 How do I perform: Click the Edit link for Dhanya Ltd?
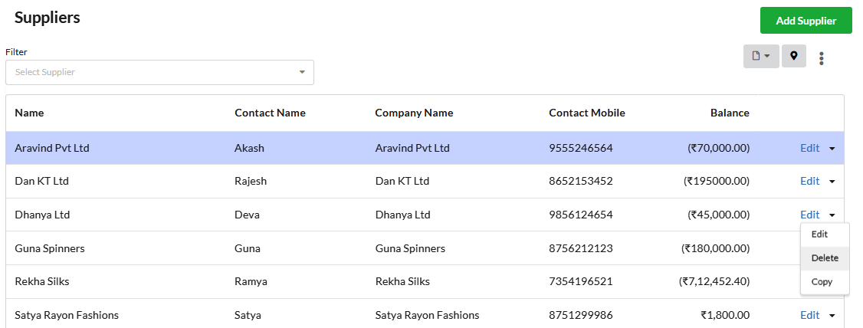(809, 215)
